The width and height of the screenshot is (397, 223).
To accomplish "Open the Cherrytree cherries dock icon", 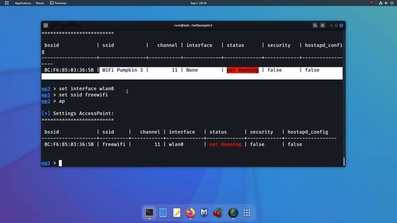I will 218,212.
